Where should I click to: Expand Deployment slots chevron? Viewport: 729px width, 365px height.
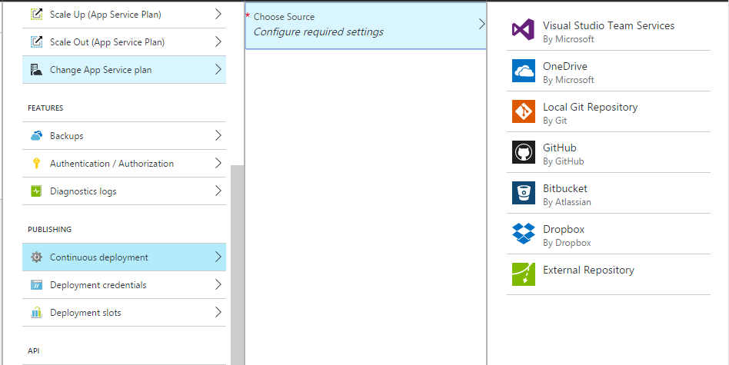[x=218, y=313]
